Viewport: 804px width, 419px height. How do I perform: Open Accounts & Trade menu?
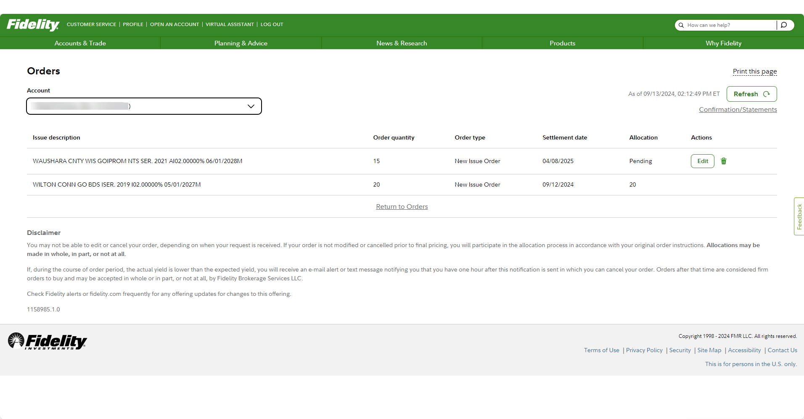point(80,43)
